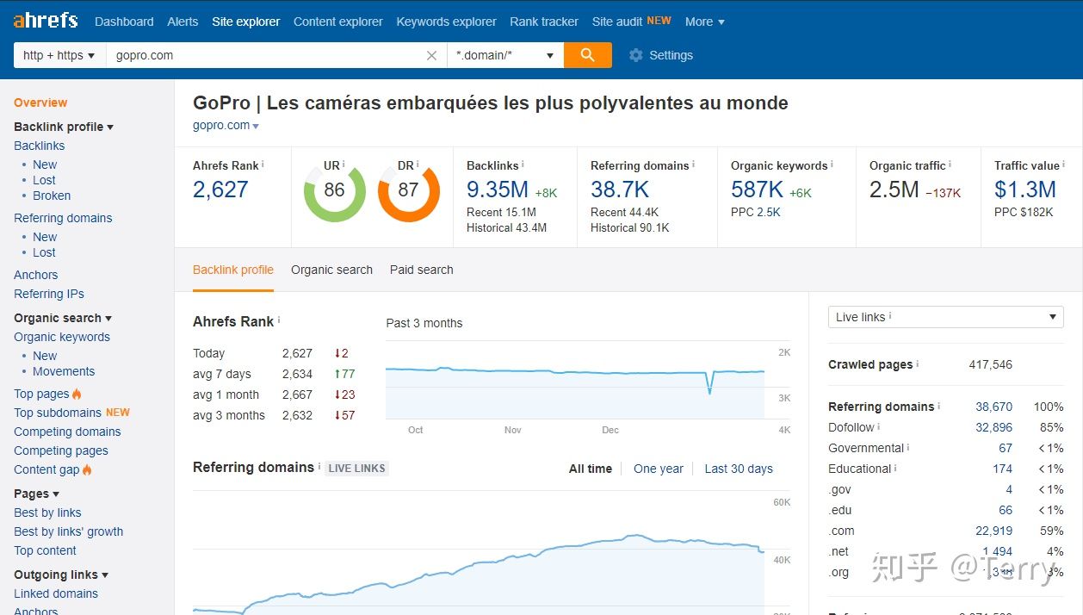Open Alerts in the top navigation
This screenshot has height=615, width=1083.
(x=183, y=22)
